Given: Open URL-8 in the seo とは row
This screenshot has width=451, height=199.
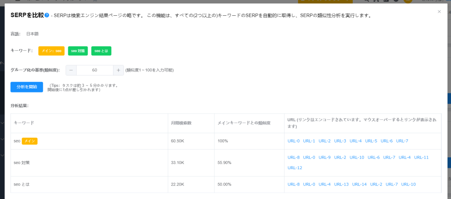Looking at the screenshot, I should (293, 185).
